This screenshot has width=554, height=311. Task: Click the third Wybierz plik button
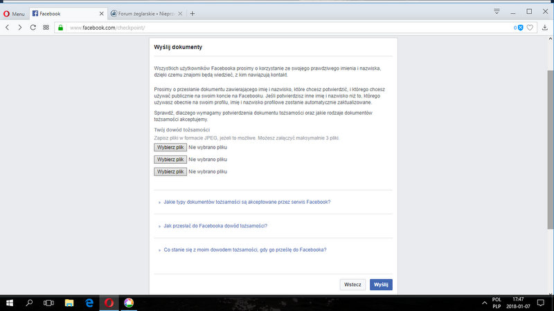pos(170,171)
